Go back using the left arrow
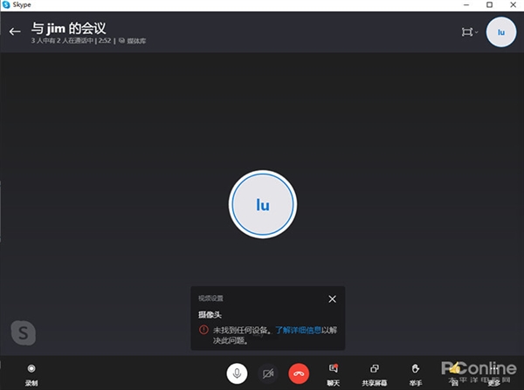Image resolution: width=524 pixels, height=390 pixels. pos(15,31)
